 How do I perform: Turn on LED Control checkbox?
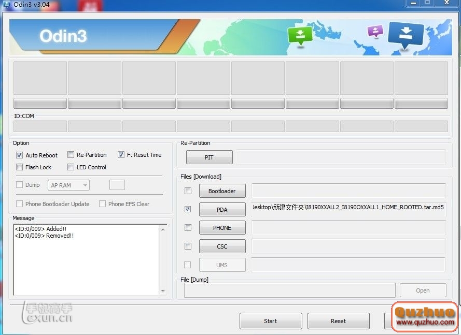tap(71, 167)
